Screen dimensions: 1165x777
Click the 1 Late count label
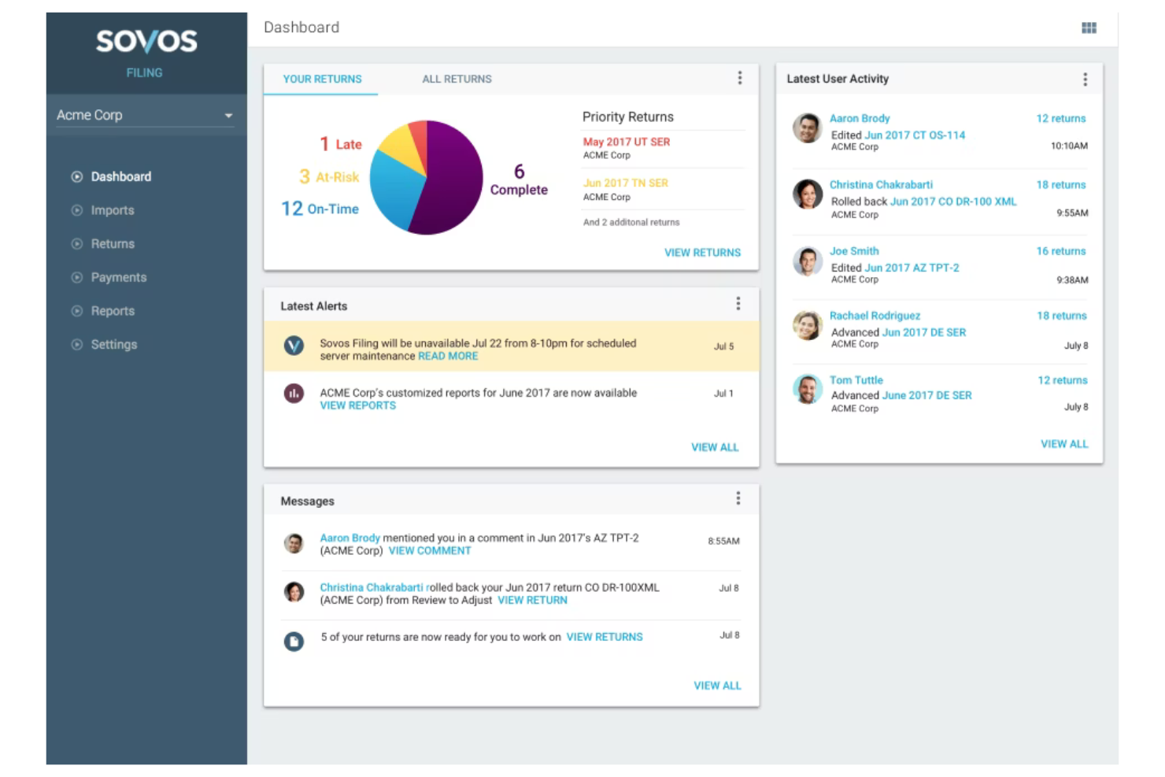click(341, 144)
